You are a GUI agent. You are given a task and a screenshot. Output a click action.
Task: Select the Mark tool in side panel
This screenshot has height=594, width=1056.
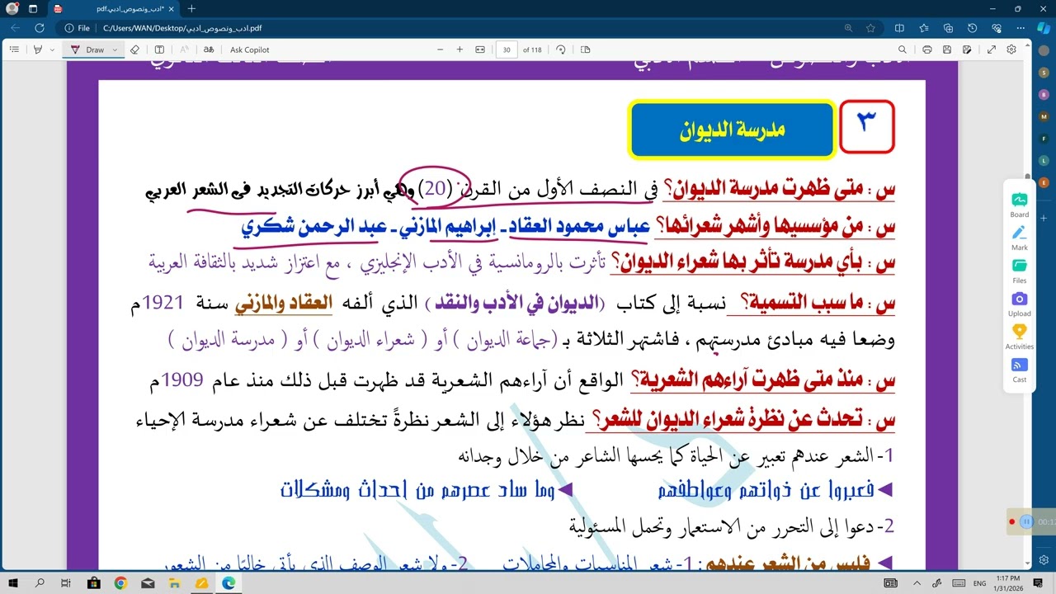(x=1020, y=238)
